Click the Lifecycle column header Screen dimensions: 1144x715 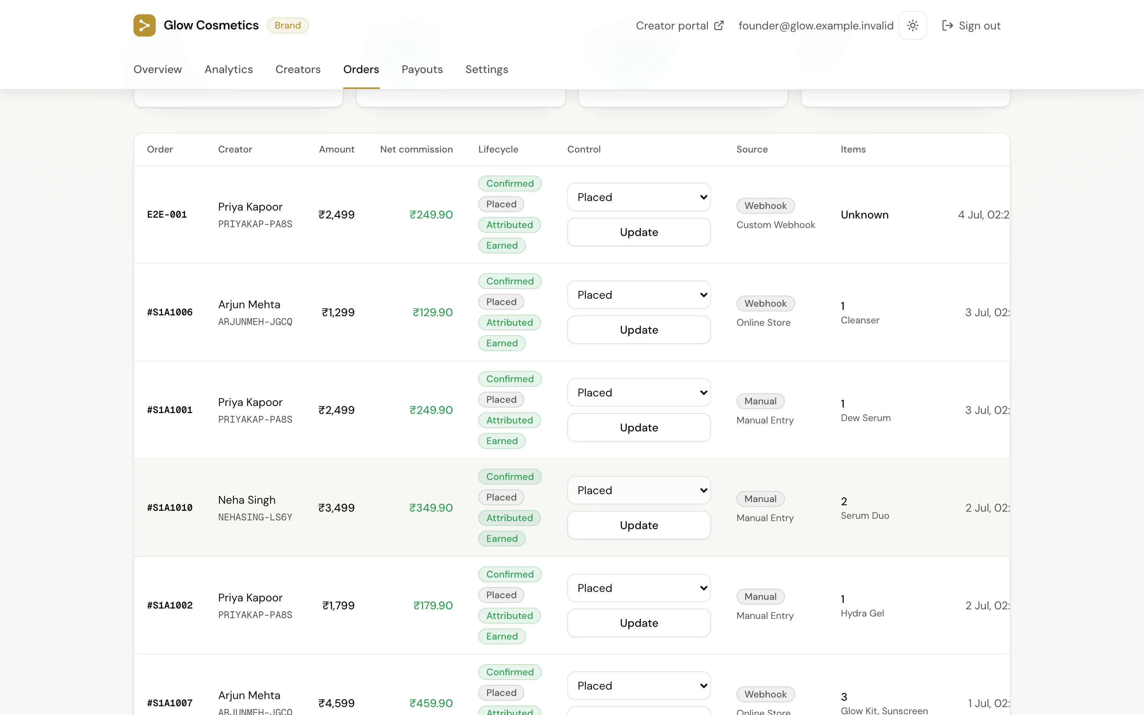(498, 149)
